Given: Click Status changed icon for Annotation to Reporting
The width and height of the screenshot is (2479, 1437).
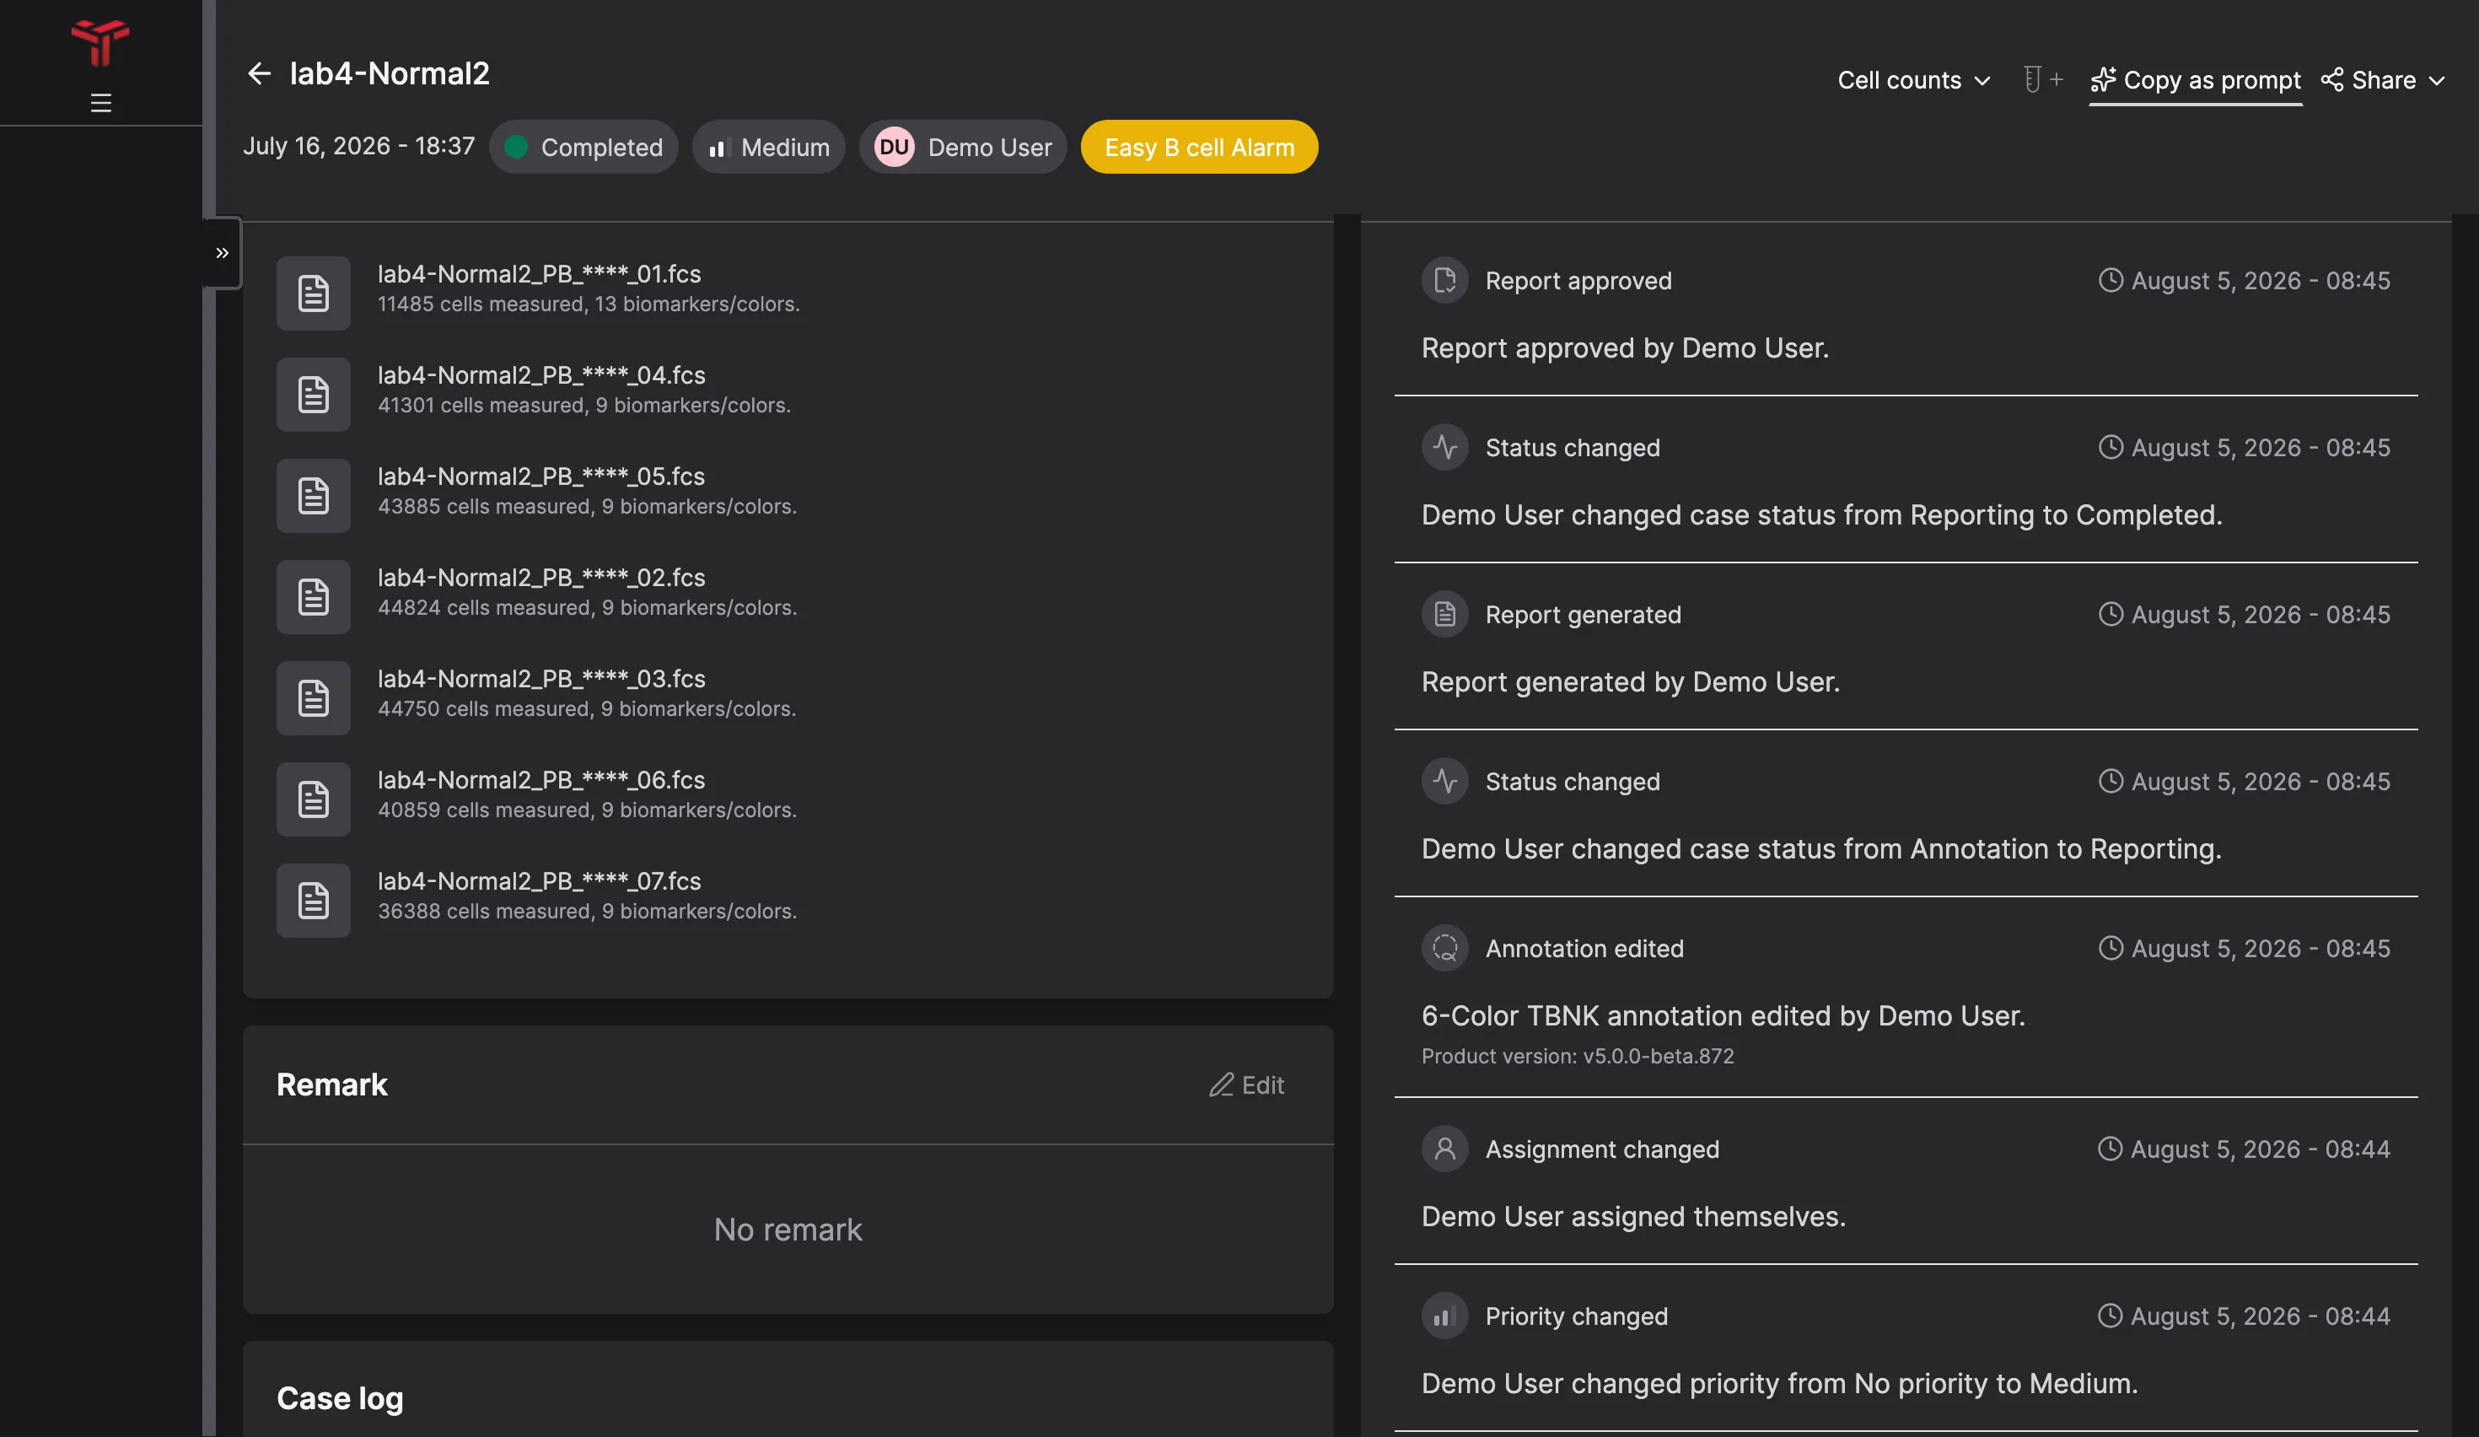Looking at the screenshot, I should [1444, 782].
